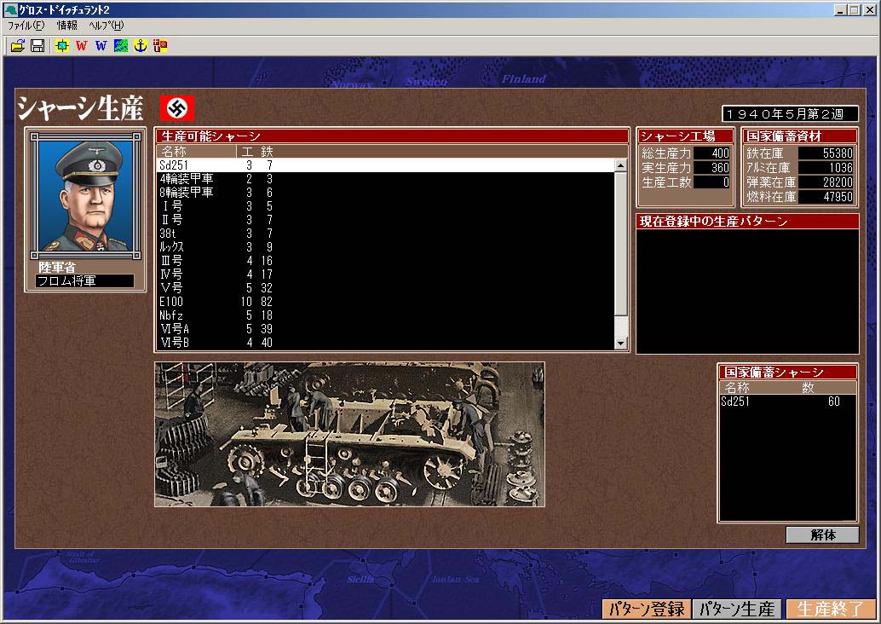Click the yellow crosshair target toolbar icon
Image resolution: width=881 pixels, height=624 pixels.
(61, 46)
